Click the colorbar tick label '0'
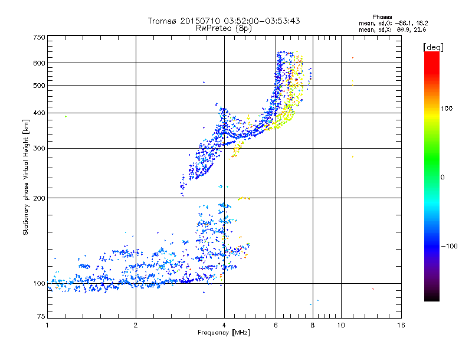The height and width of the screenshot is (354, 472). pyautogui.click(x=442, y=178)
